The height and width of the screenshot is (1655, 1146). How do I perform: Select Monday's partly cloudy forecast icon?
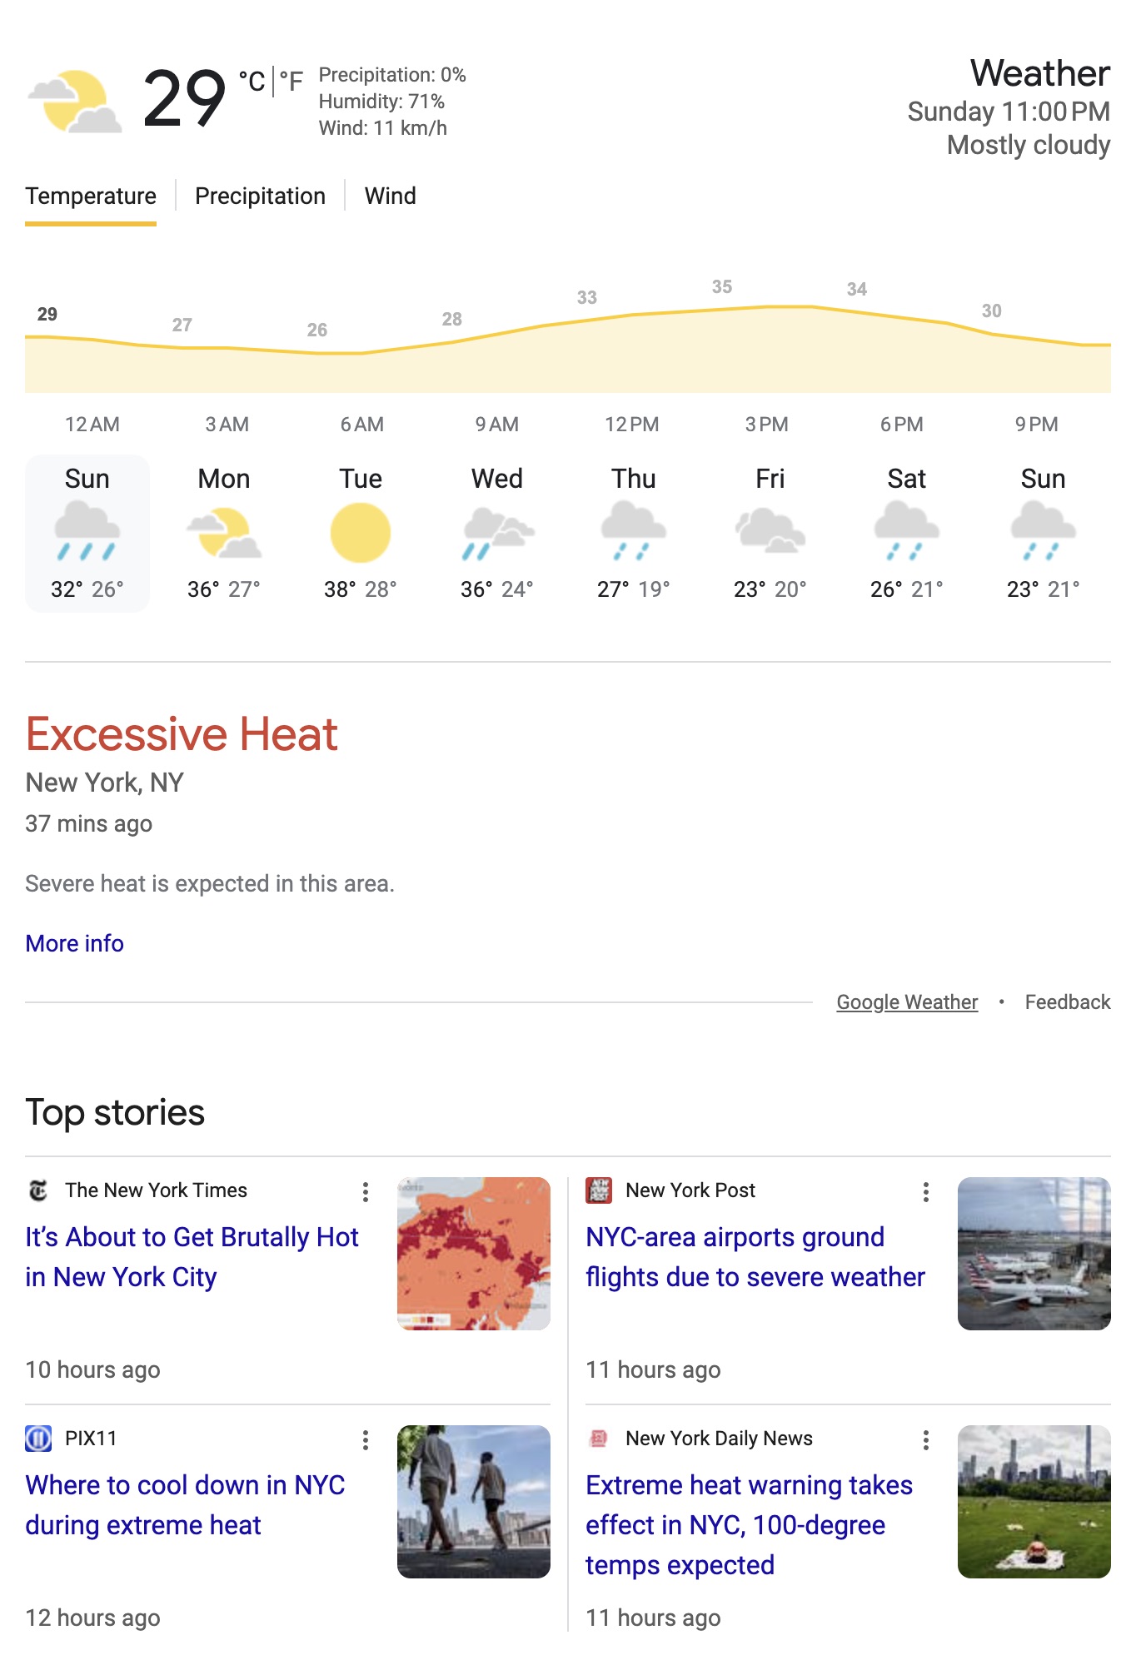click(224, 534)
